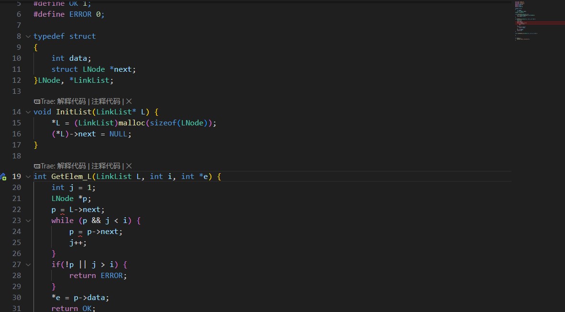565x312 pixels.
Task: Click int j = 1; on line 20
Action: pyautogui.click(x=74, y=188)
